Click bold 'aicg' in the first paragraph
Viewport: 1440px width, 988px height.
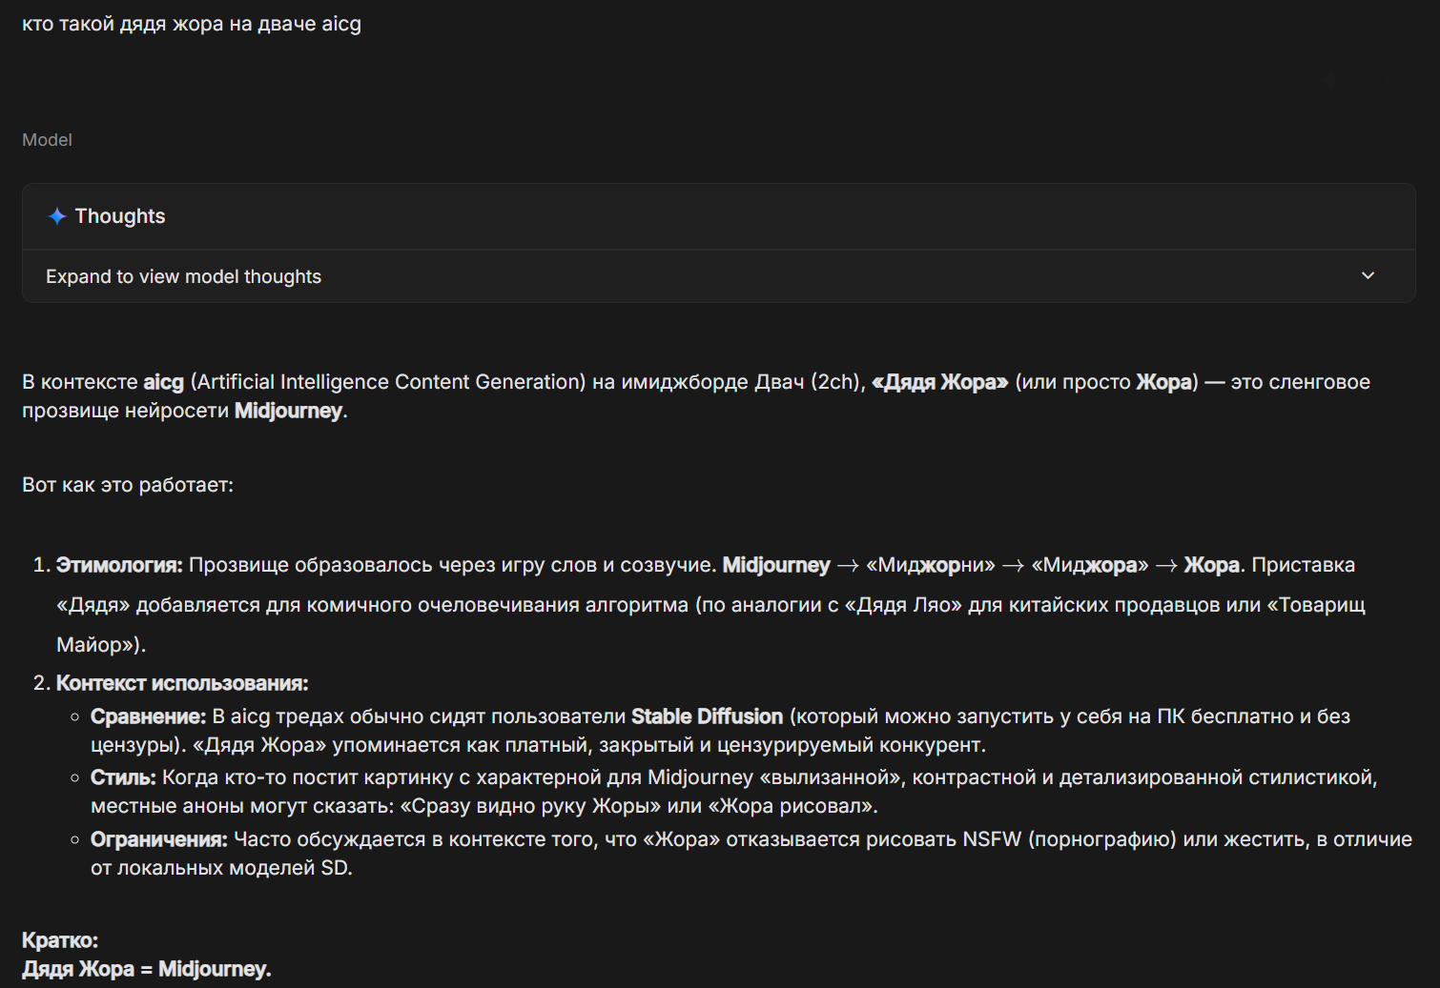click(x=163, y=382)
